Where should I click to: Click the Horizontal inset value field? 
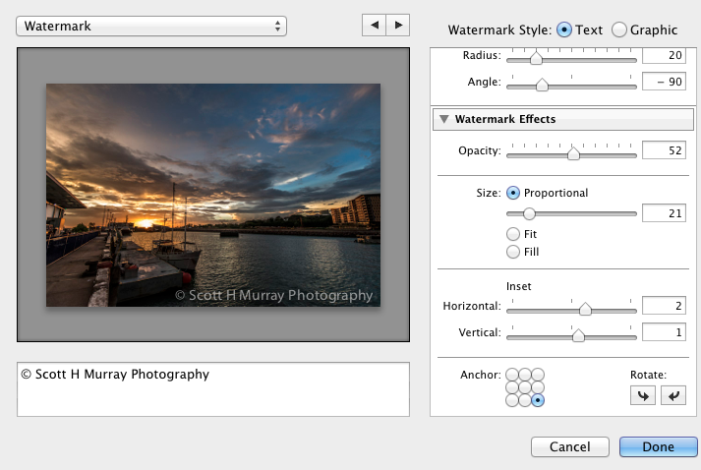tap(663, 308)
